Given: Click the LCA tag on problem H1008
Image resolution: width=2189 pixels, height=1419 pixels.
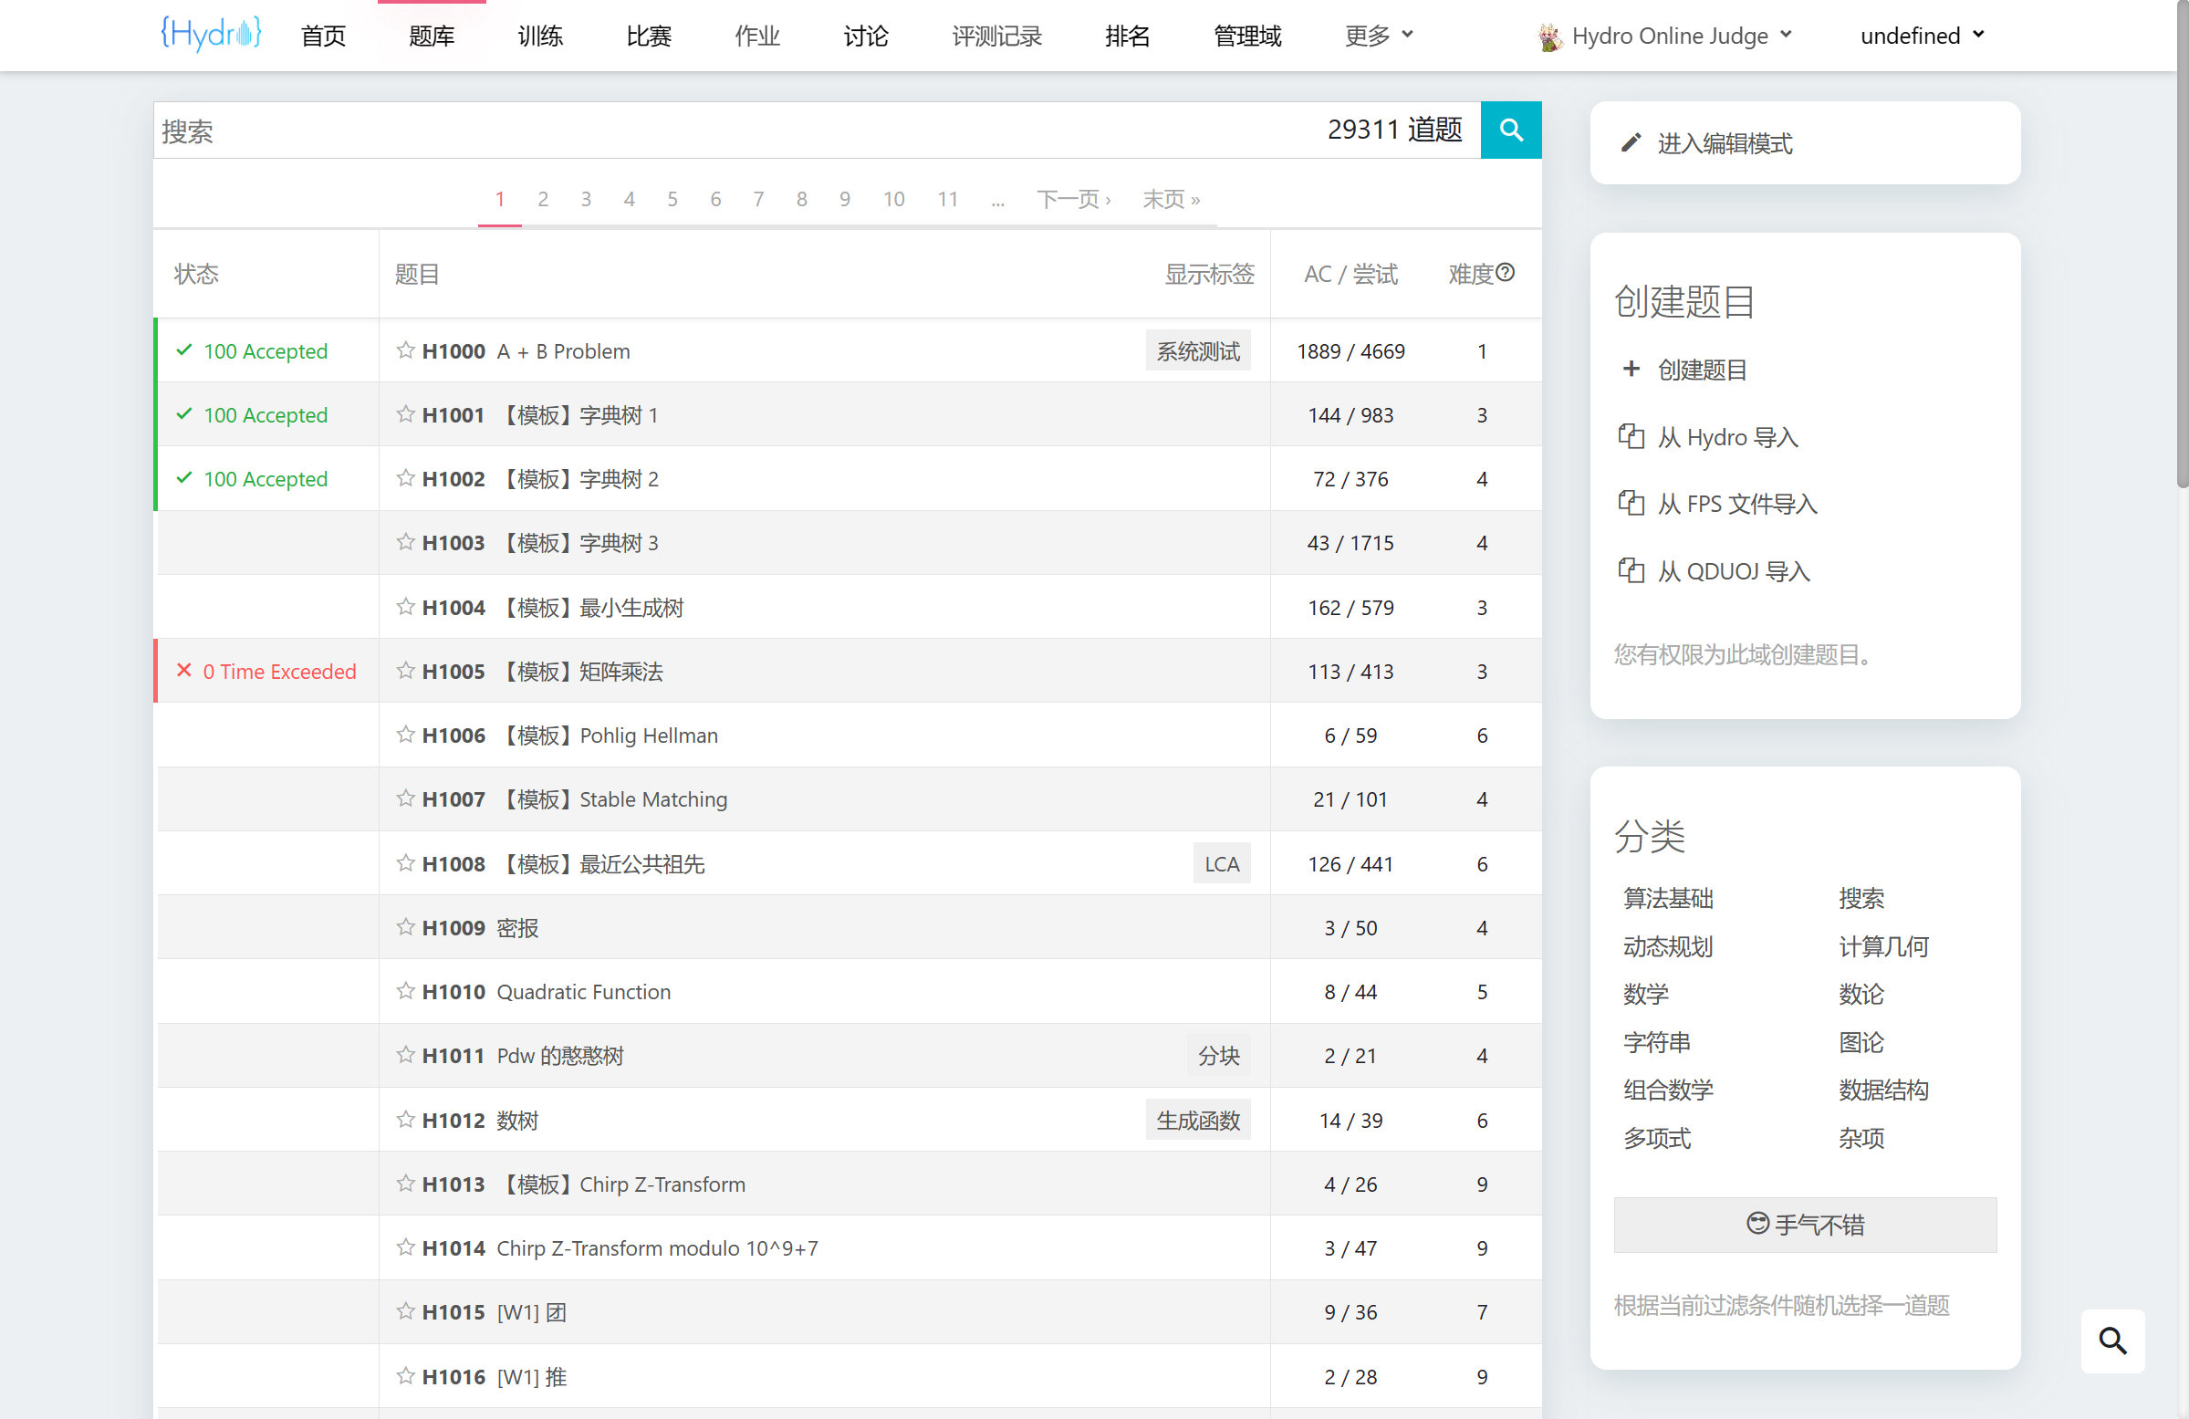Looking at the screenshot, I should click(1222, 862).
